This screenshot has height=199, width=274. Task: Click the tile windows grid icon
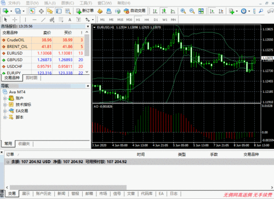tap(201, 11)
